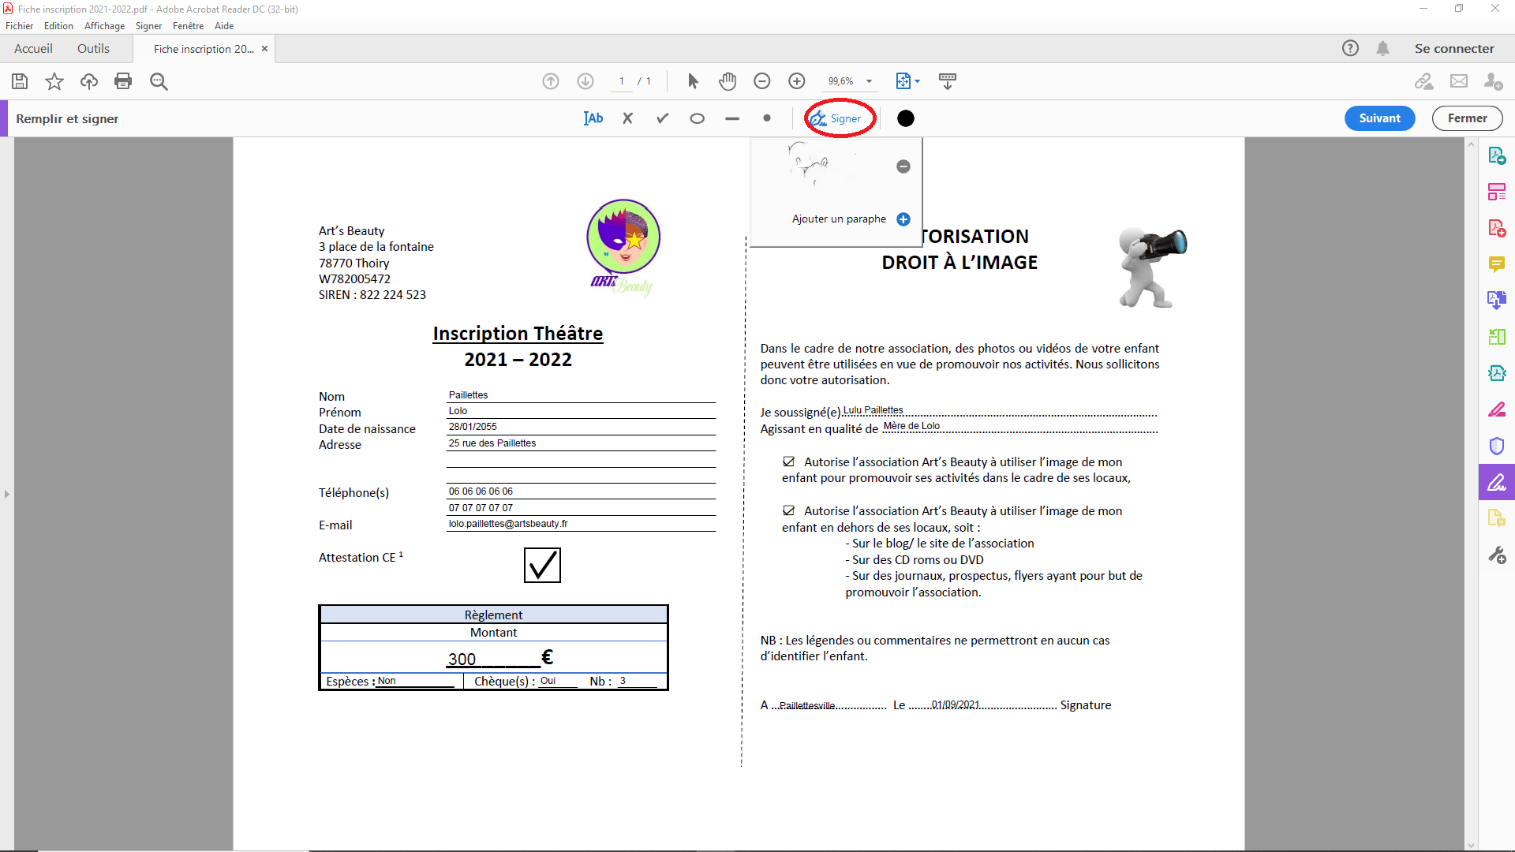Select the dot bullet tool
This screenshot has height=852, width=1515.
click(767, 118)
